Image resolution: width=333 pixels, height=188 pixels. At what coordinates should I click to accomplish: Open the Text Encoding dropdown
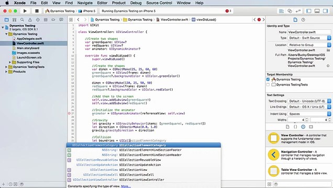tap(309, 101)
